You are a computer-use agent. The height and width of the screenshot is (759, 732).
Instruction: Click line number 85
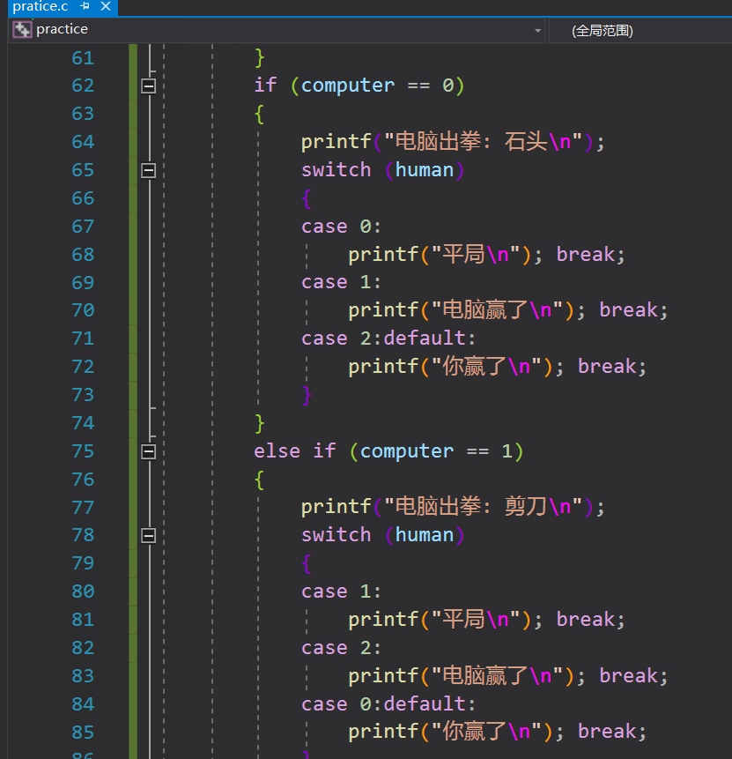pos(83,732)
